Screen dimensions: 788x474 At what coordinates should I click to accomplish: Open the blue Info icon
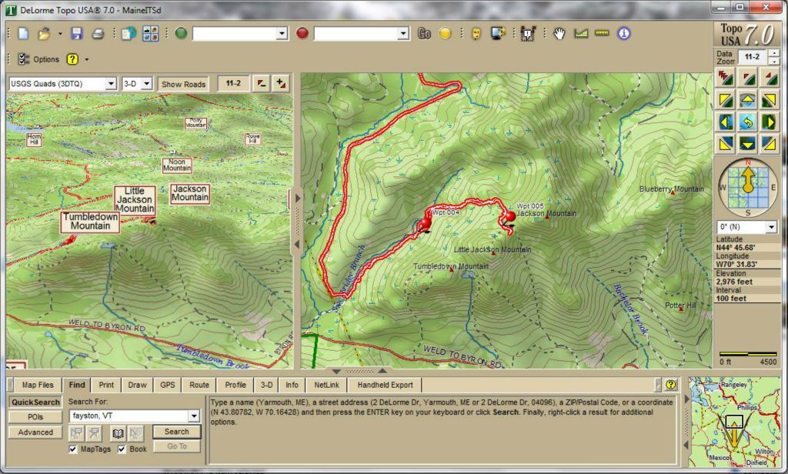point(623,33)
